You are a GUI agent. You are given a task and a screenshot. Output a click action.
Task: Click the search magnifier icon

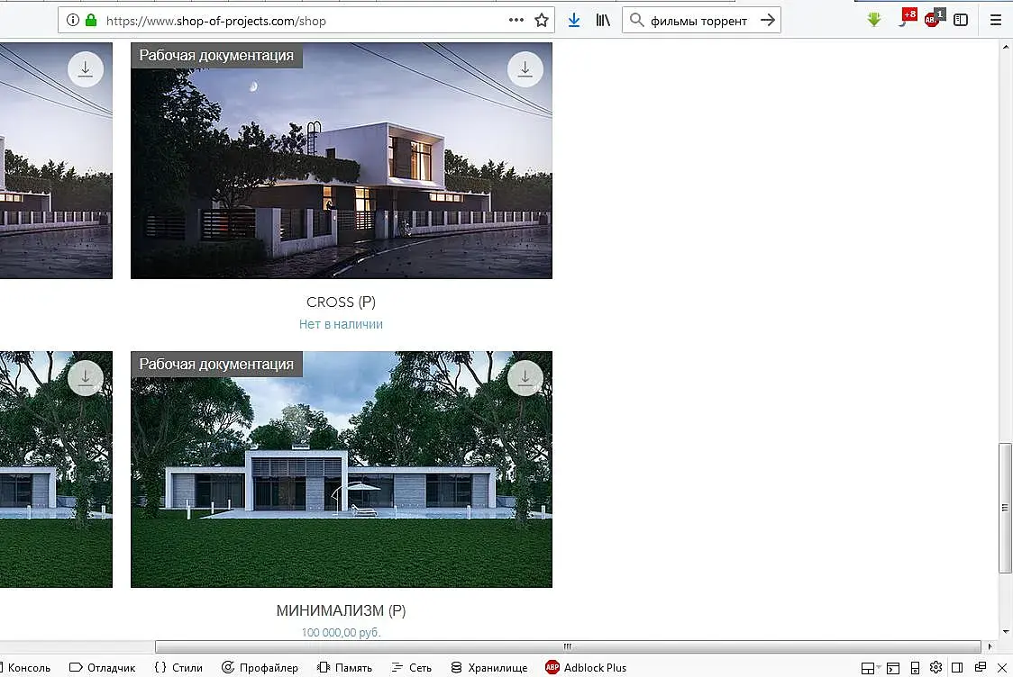tap(636, 20)
